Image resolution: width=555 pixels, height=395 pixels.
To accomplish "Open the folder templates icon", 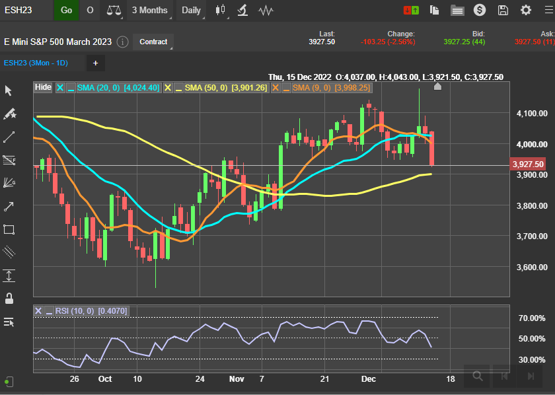I will click(x=457, y=11).
